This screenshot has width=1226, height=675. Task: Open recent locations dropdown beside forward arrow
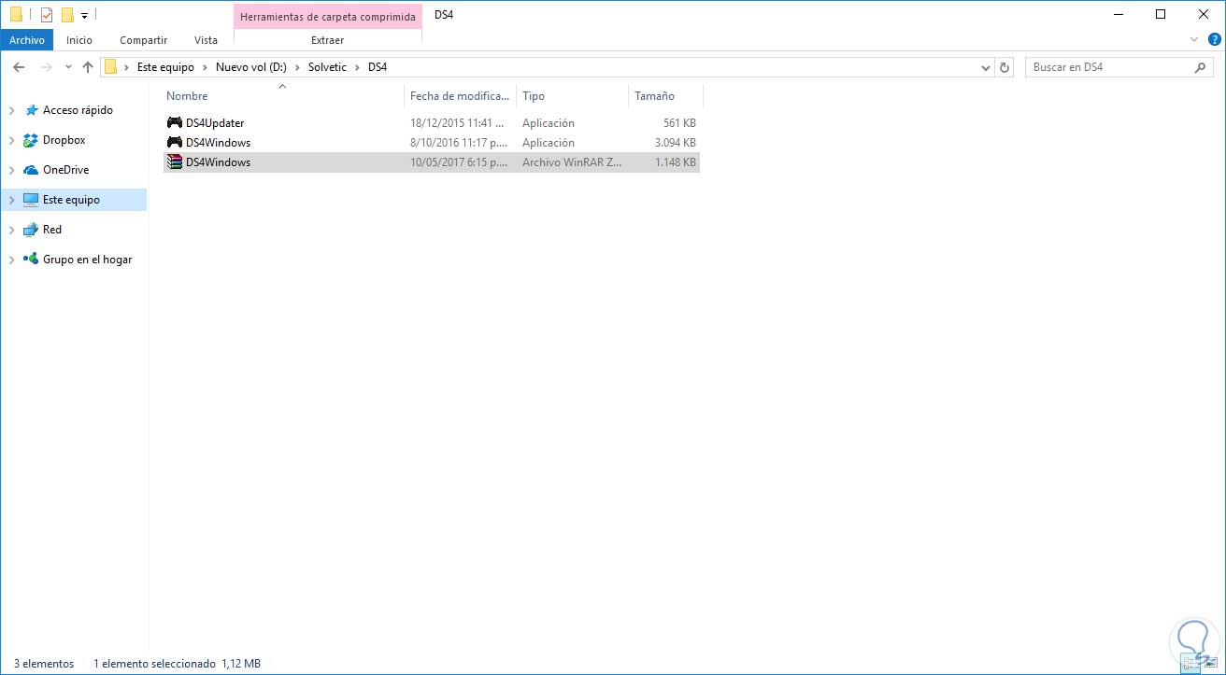pyautogui.click(x=68, y=67)
